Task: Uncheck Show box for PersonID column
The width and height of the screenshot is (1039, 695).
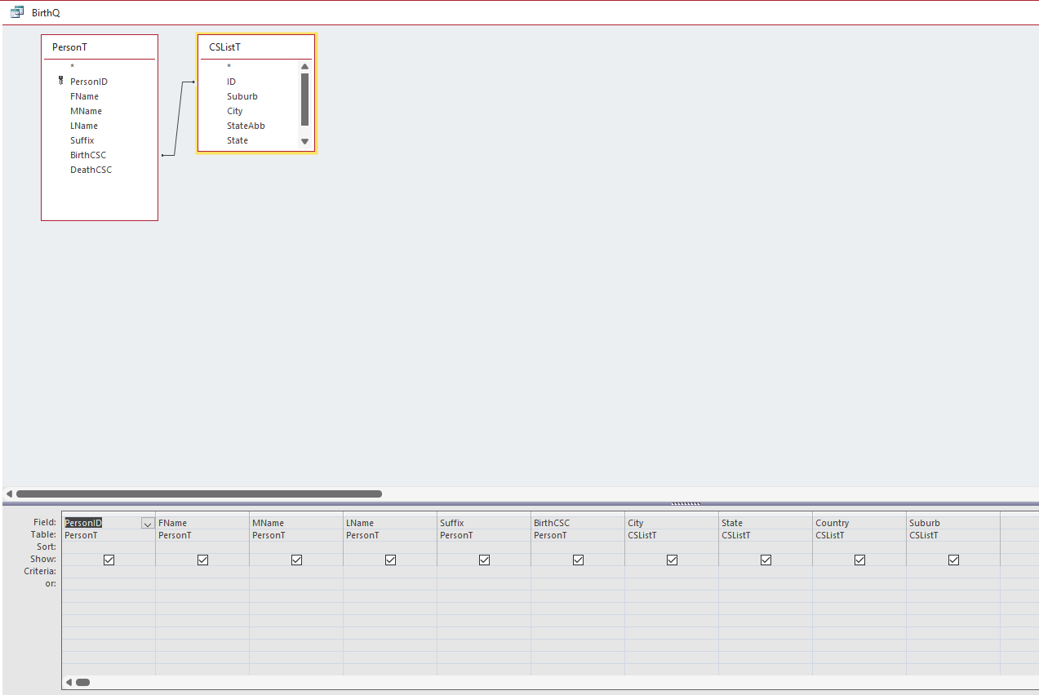Action: 109,560
